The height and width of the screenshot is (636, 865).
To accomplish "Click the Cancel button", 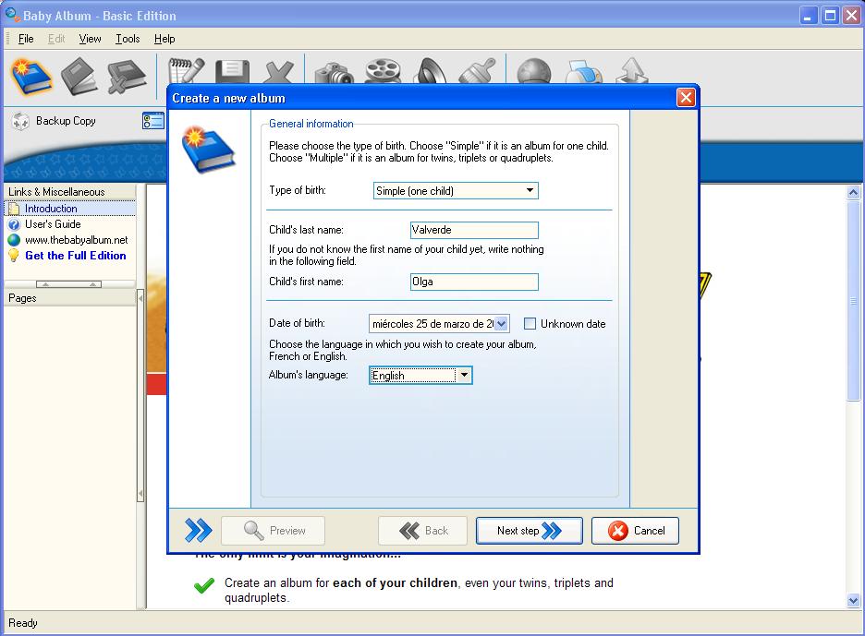I will pyautogui.click(x=635, y=531).
